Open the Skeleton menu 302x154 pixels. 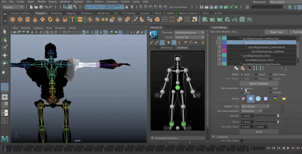pos(78,1)
